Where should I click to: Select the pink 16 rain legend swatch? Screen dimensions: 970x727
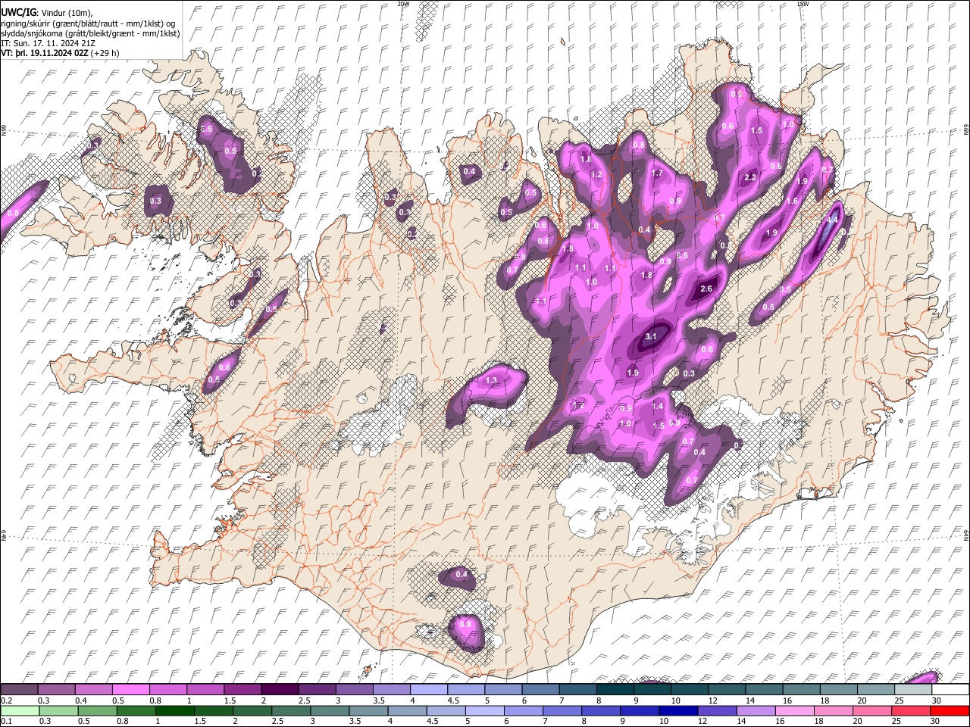pyautogui.click(x=794, y=710)
